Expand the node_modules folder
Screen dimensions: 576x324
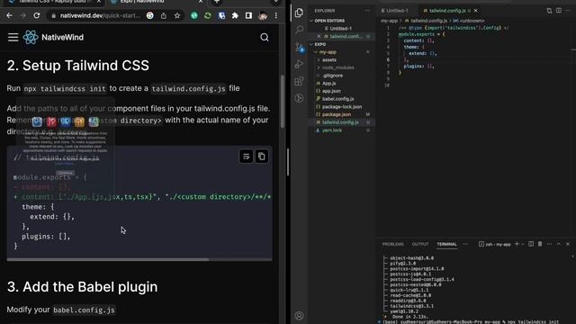coord(338,67)
